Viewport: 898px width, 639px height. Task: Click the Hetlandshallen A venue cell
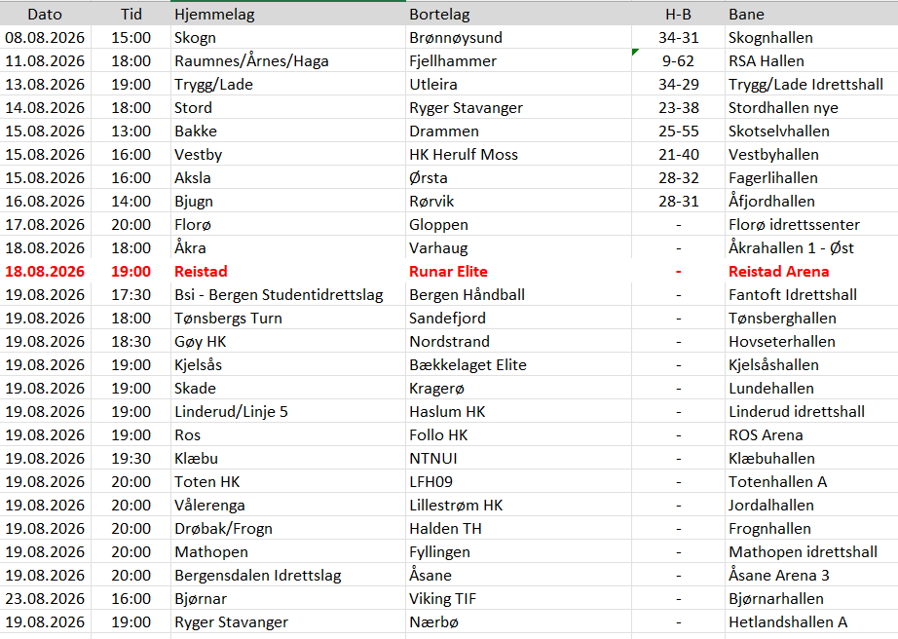811,621
